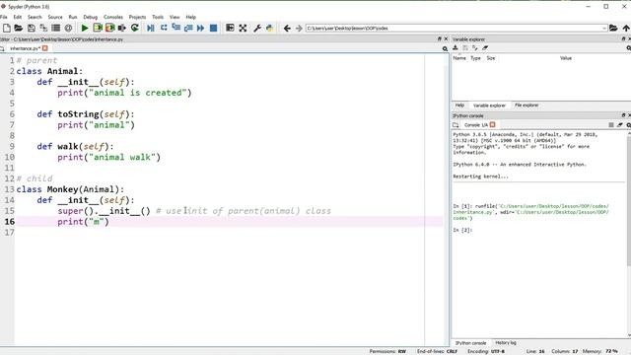Image resolution: width=631 pixels, height=355 pixels.
Task: Open Variable explorer options menu
Action: tap(629, 48)
